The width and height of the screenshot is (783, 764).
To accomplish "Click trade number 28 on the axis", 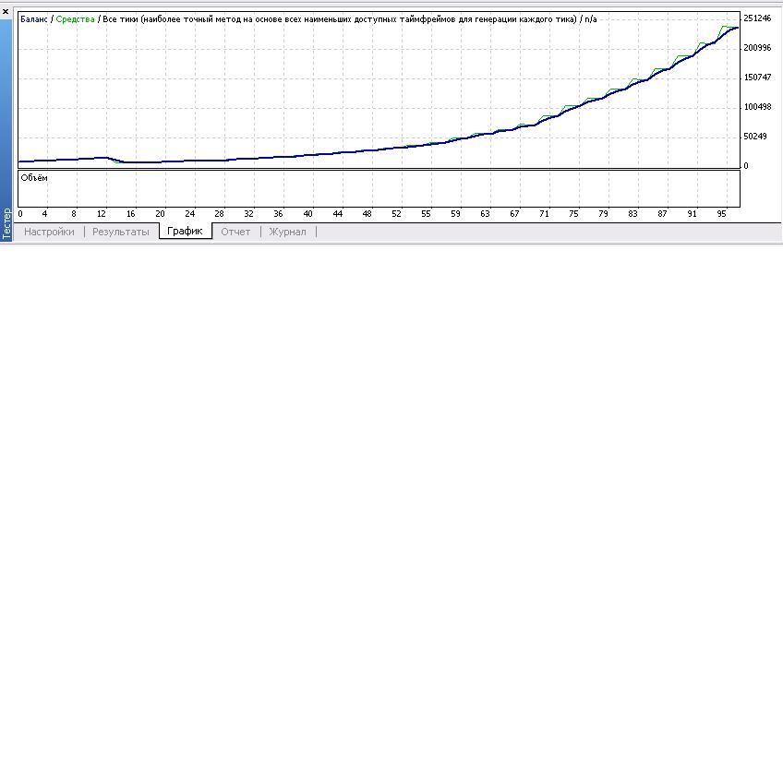I will coord(219,214).
